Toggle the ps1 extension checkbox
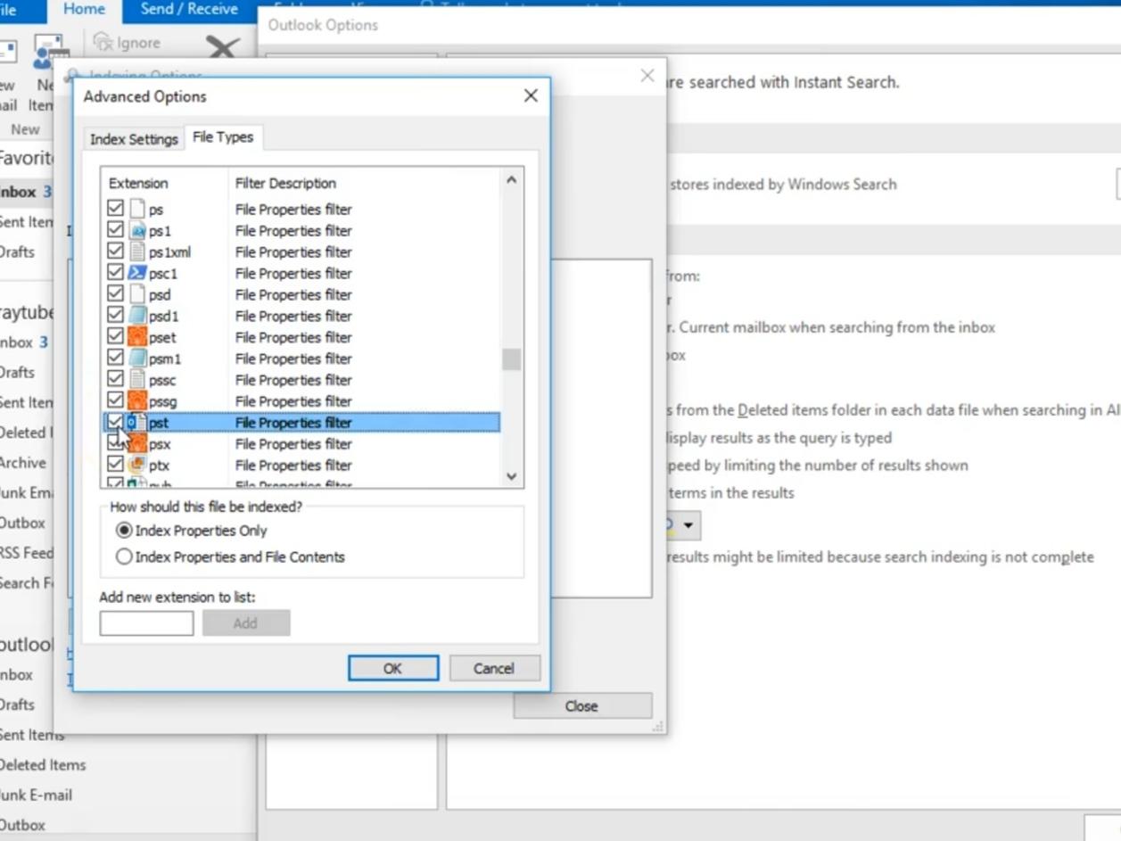This screenshot has width=1121, height=841. 115,230
